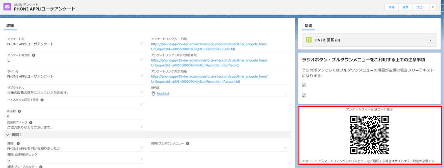The image size is (444, 168).
Task: Click the loadtest owner avatar icon
Action: (154, 93)
